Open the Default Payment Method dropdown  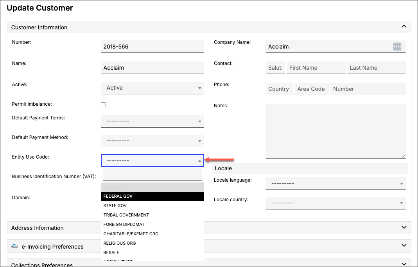click(x=152, y=141)
